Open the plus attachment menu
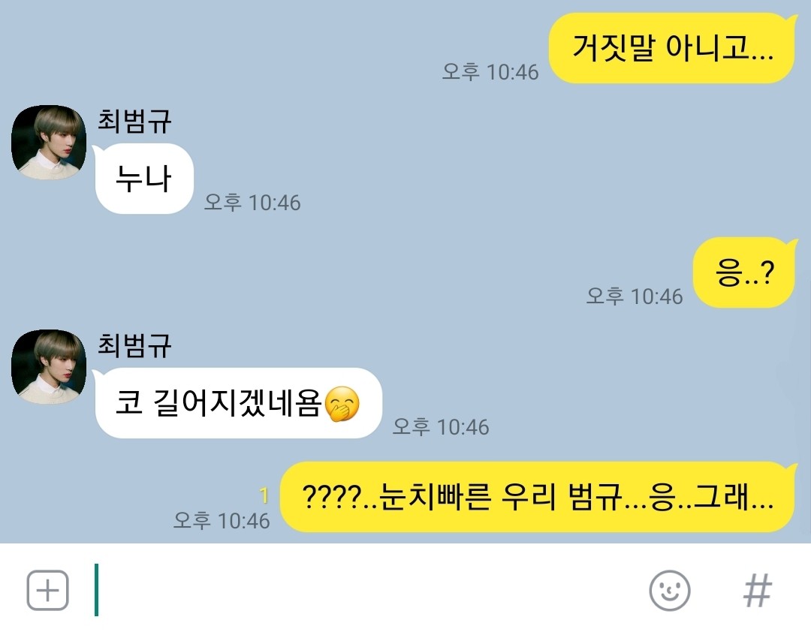 [47, 590]
